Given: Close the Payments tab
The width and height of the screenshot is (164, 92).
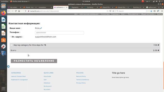Looking at the screenshot, I should click(82, 7).
